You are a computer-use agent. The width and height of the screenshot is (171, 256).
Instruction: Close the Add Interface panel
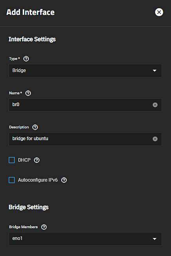tap(159, 12)
